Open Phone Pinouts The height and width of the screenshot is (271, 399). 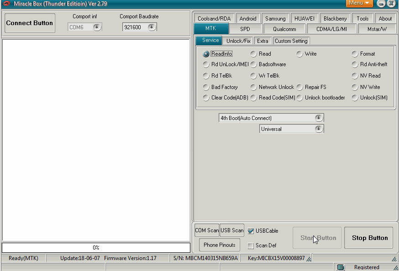tap(219, 245)
